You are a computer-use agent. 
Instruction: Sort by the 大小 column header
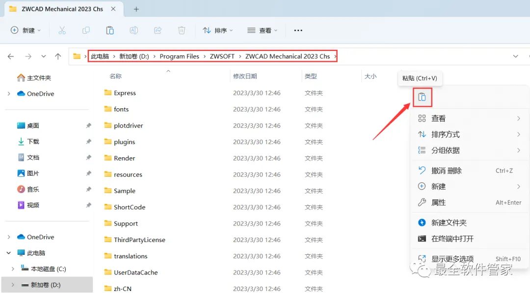click(371, 76)
